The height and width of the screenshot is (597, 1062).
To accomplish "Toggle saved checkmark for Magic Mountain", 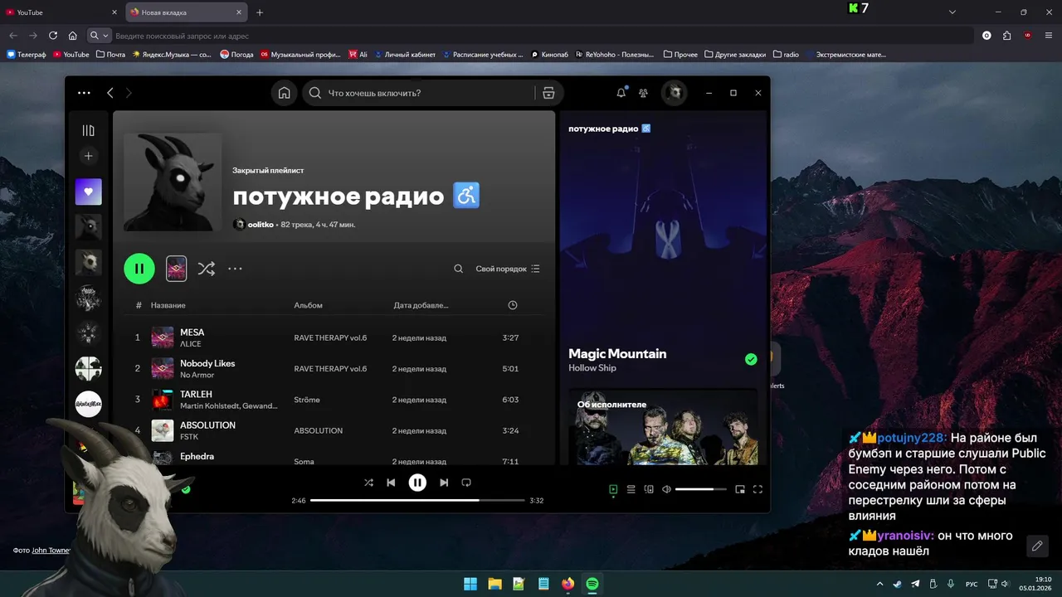I will click(x=751, y=359).
